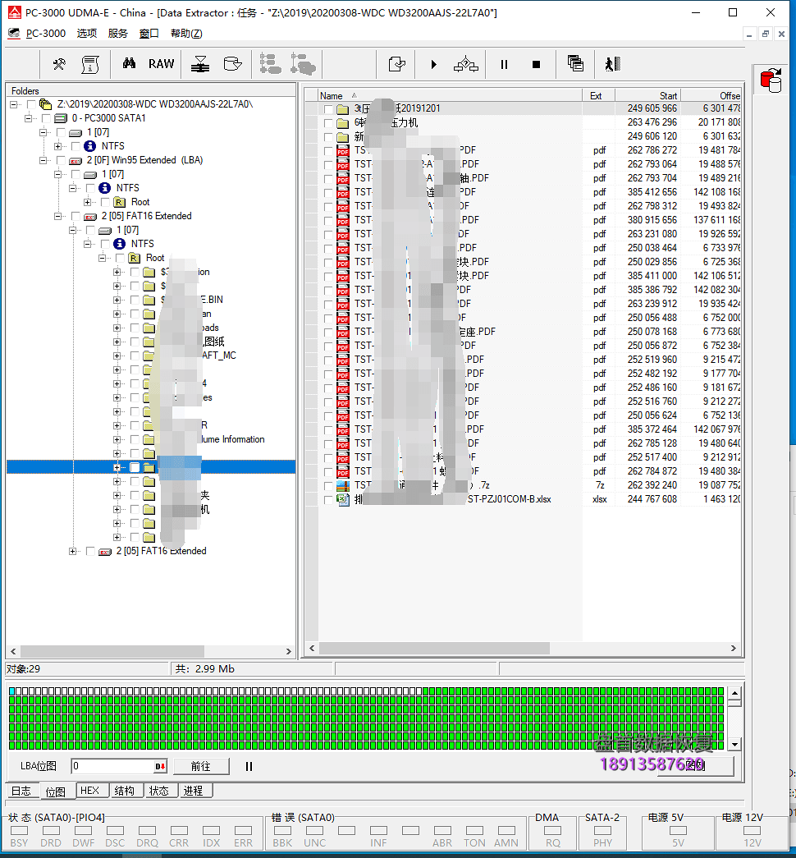Tick the checkbox of folder ending 20191201
Viewport: 796px width, 858px height.
pyautogui.click(x=328, y=108)
